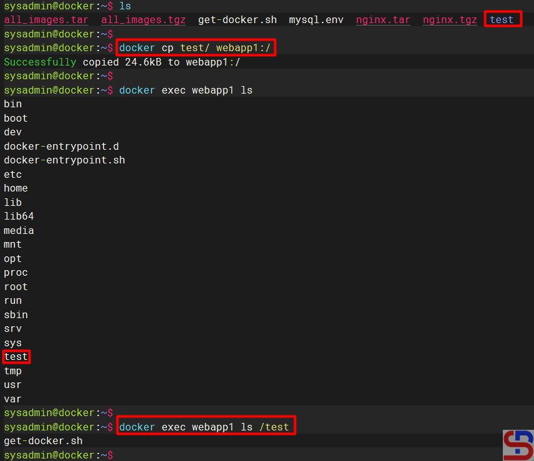Select get-docker.sh in the top ls output

237,20
